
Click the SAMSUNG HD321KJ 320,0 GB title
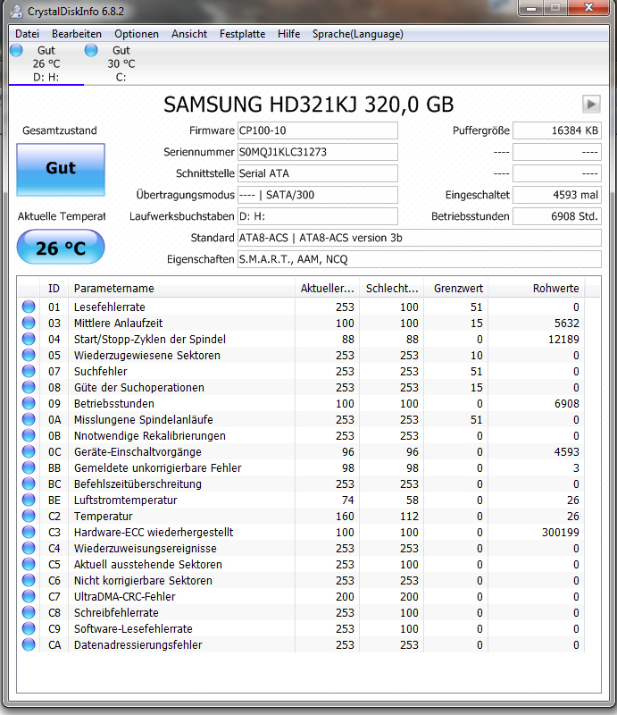pos(309,105)
